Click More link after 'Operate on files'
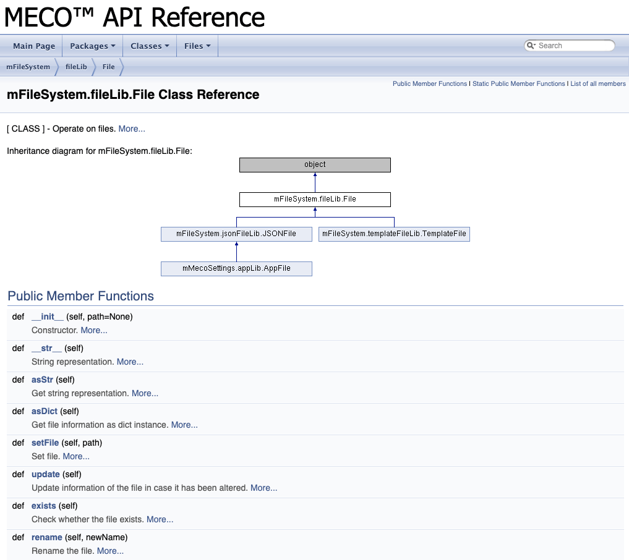 pos(132,129)
